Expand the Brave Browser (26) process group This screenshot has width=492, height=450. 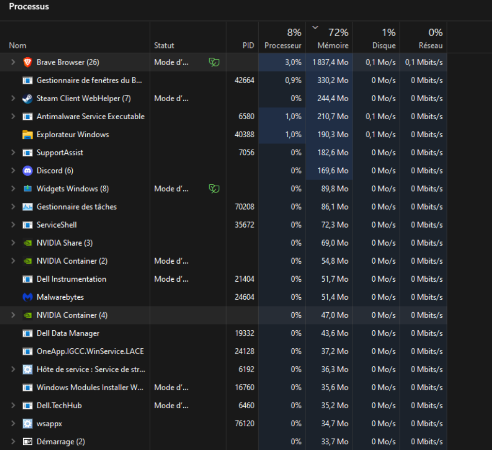(13, 62)
